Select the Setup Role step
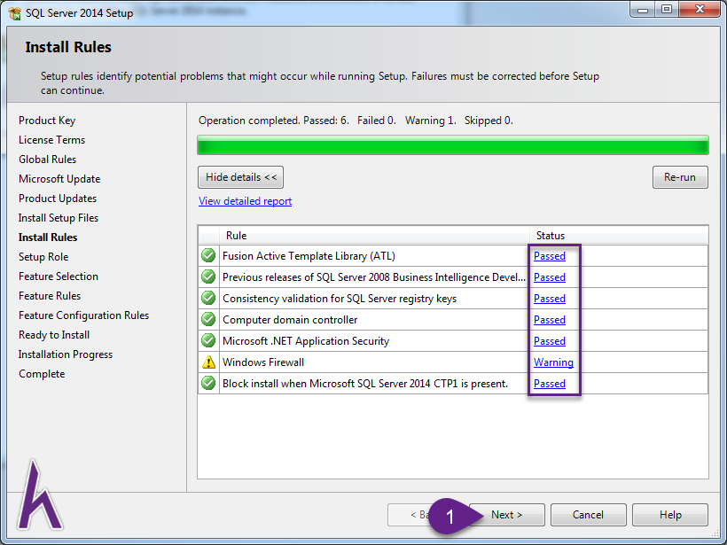Image resolution: width=727 pixels, height=545 pixels. point(43,257)
